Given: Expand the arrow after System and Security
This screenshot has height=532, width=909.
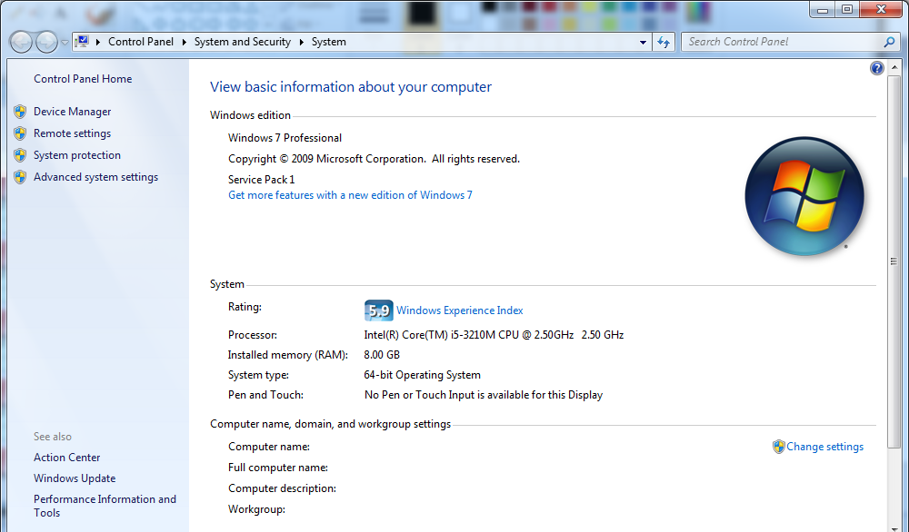Looking at the screenshot, I should point(302,42).
